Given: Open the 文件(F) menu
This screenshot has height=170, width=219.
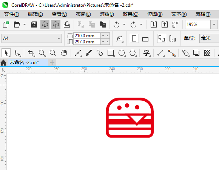Looking at the screenshot, I should point(12,14).
